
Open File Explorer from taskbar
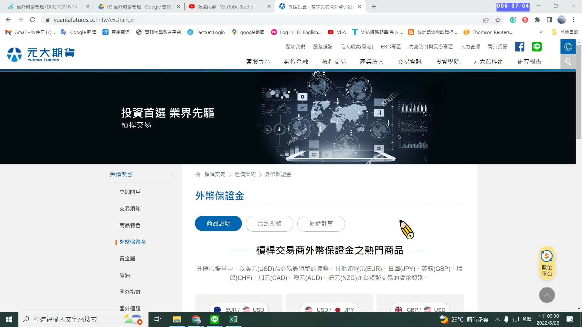pyautogui.click(x=177, y=319)
